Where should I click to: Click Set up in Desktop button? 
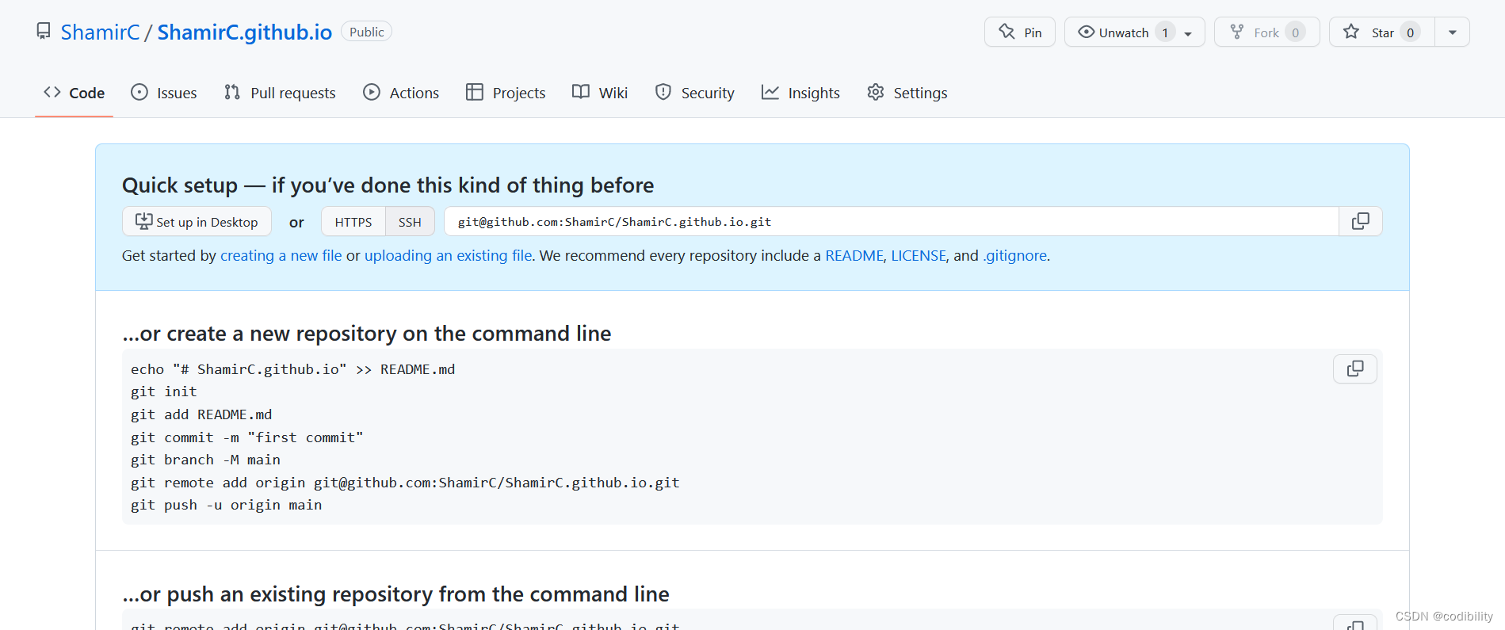pos(197,221)
